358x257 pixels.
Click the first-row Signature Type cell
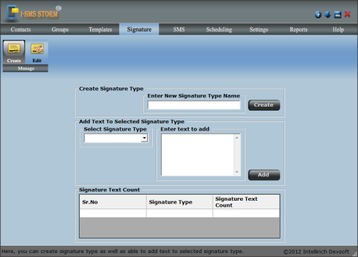pos(179,213)
